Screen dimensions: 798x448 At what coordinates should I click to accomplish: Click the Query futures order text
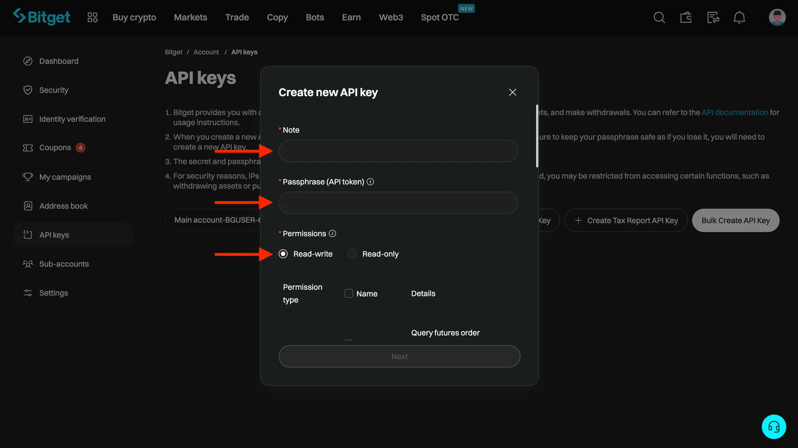(x=445, y=333)
